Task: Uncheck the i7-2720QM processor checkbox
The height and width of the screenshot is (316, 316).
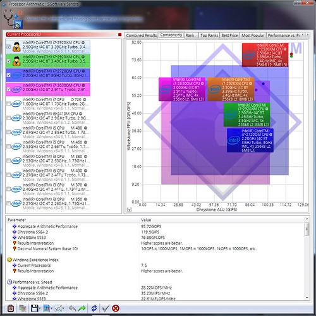Action: (x=8, y=75)
